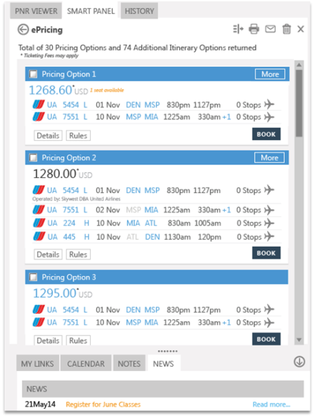Click airplane icon for UA 445 flight
The image size is (314, 417).
click(269, 236)
